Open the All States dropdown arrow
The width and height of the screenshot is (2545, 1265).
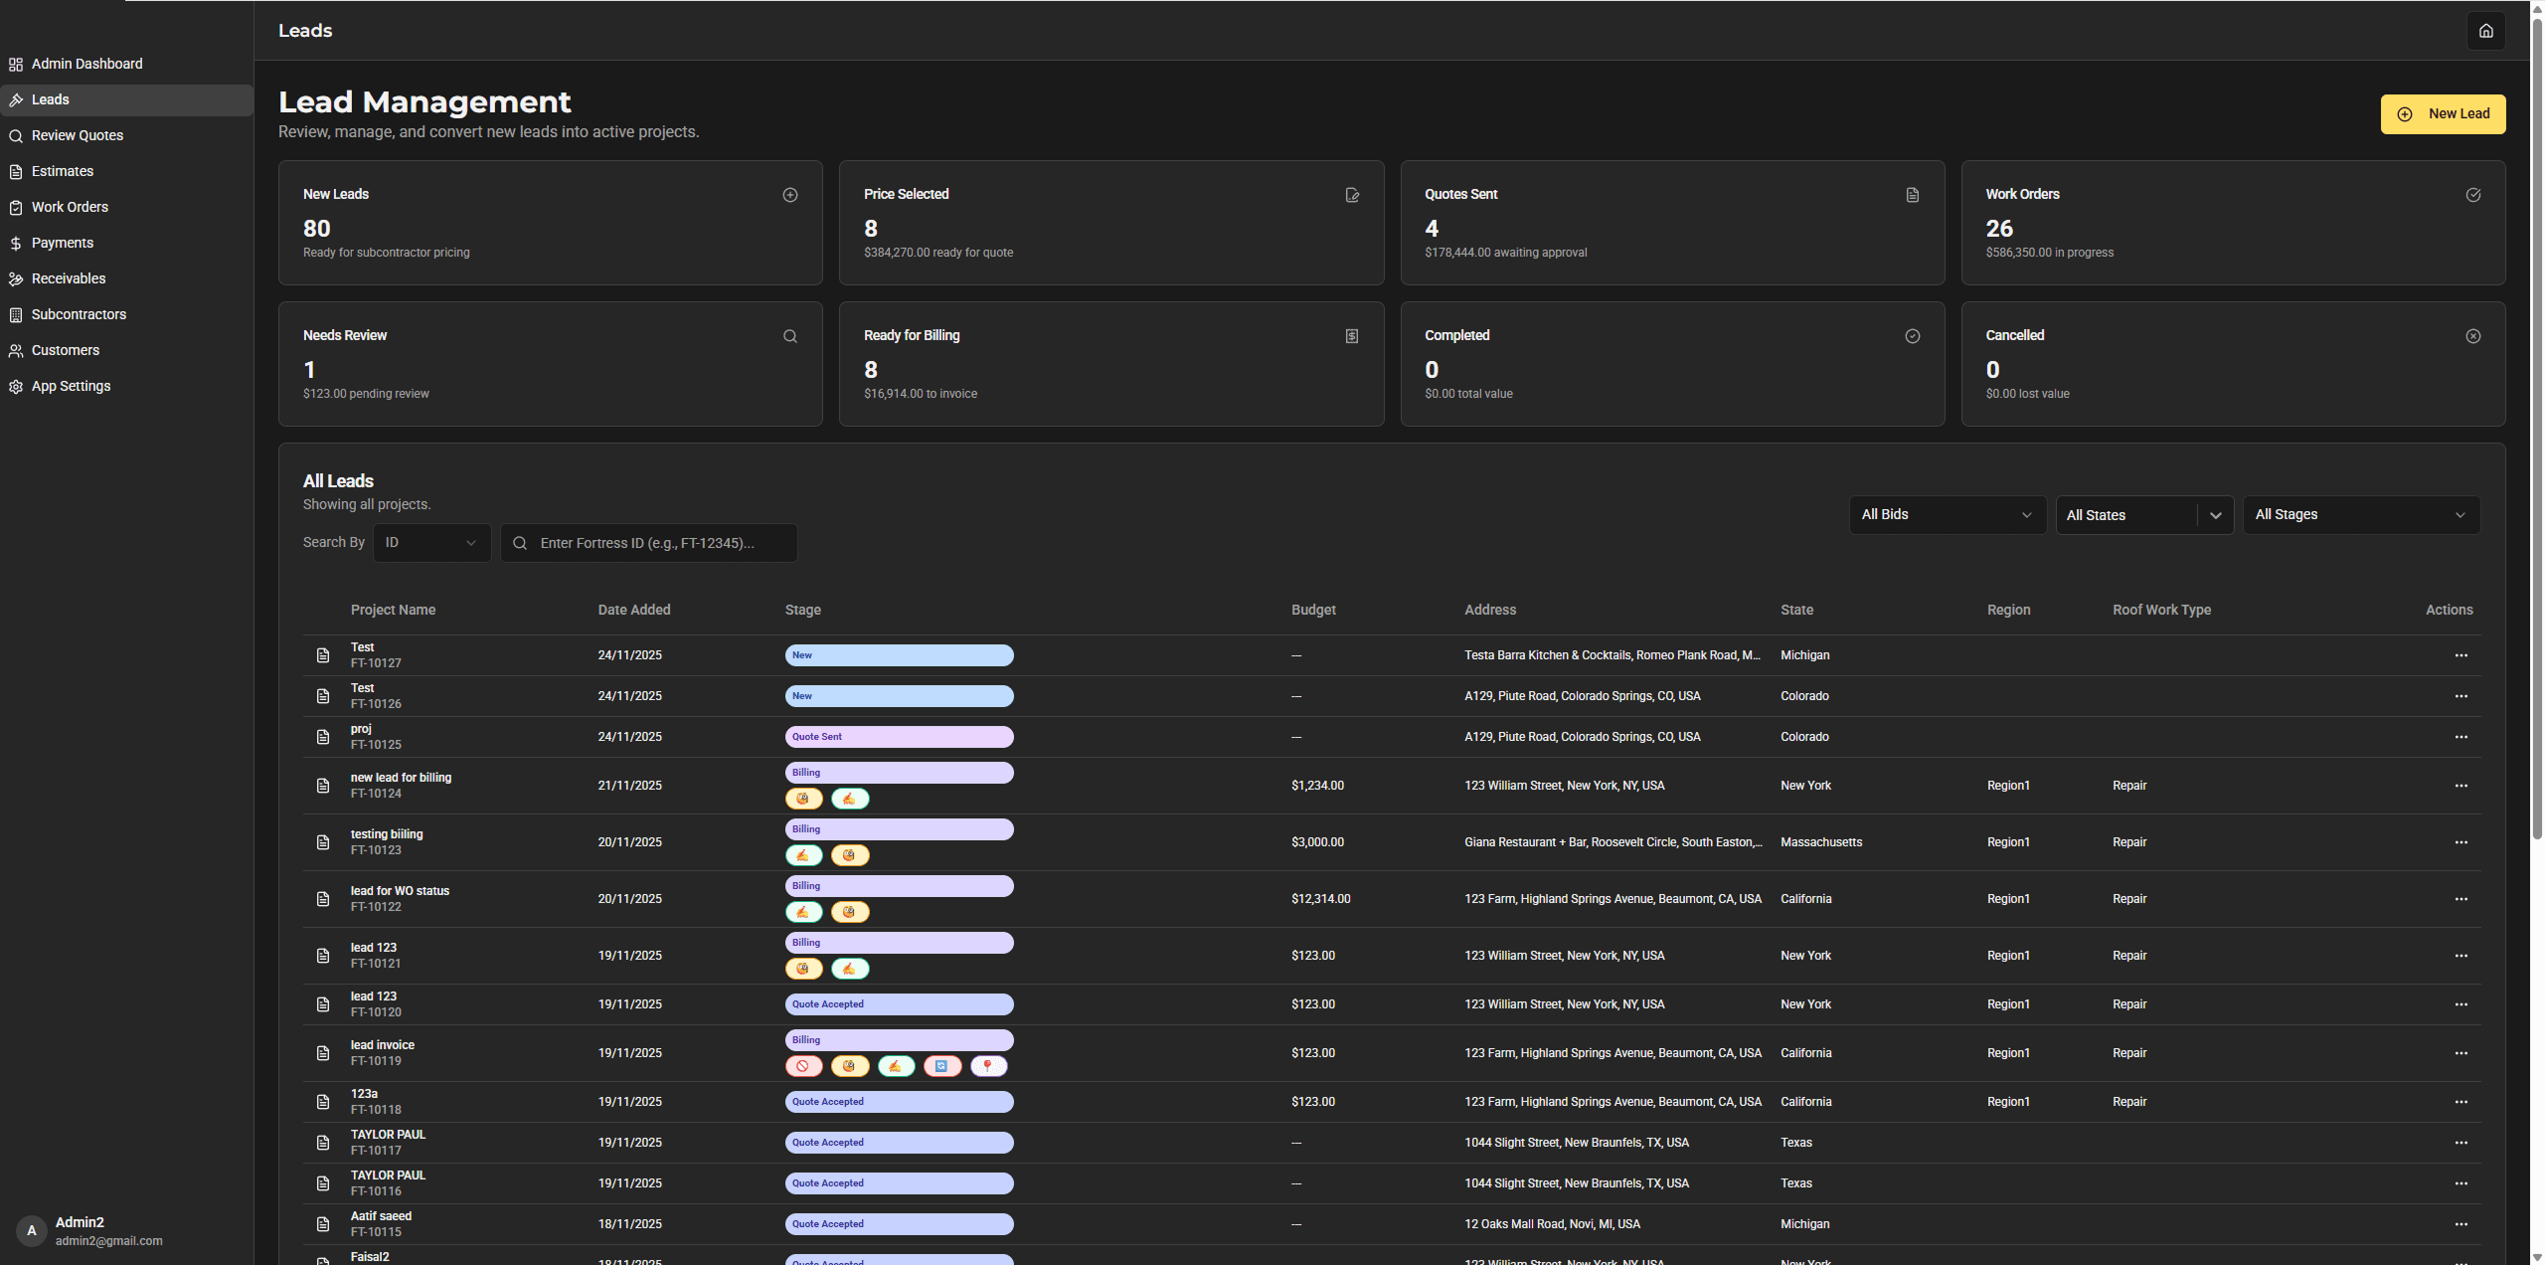click(2215, 515)
